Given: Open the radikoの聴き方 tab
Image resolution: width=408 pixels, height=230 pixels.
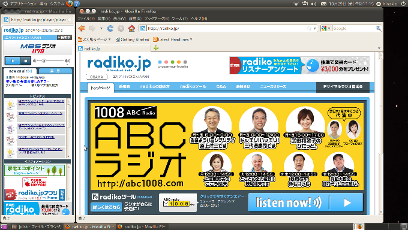Looking at the screenshot, I should [155, 86].
